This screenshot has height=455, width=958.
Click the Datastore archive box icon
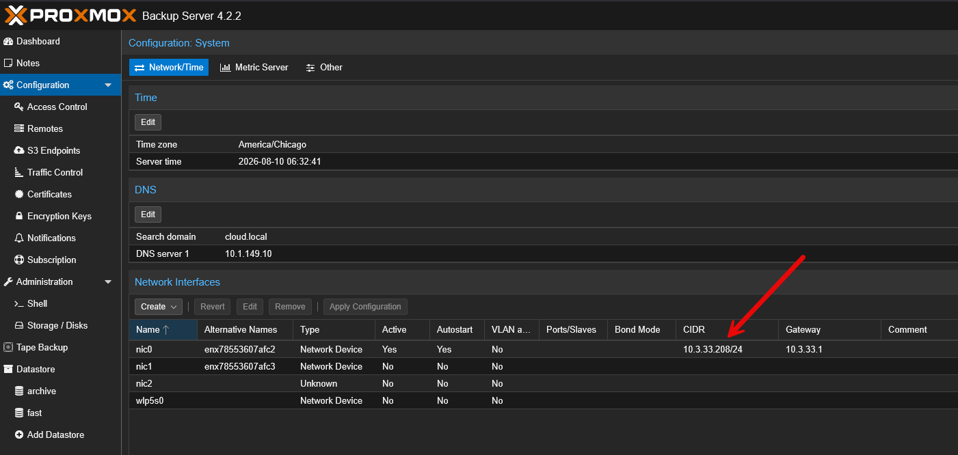(x=8, y=369)
